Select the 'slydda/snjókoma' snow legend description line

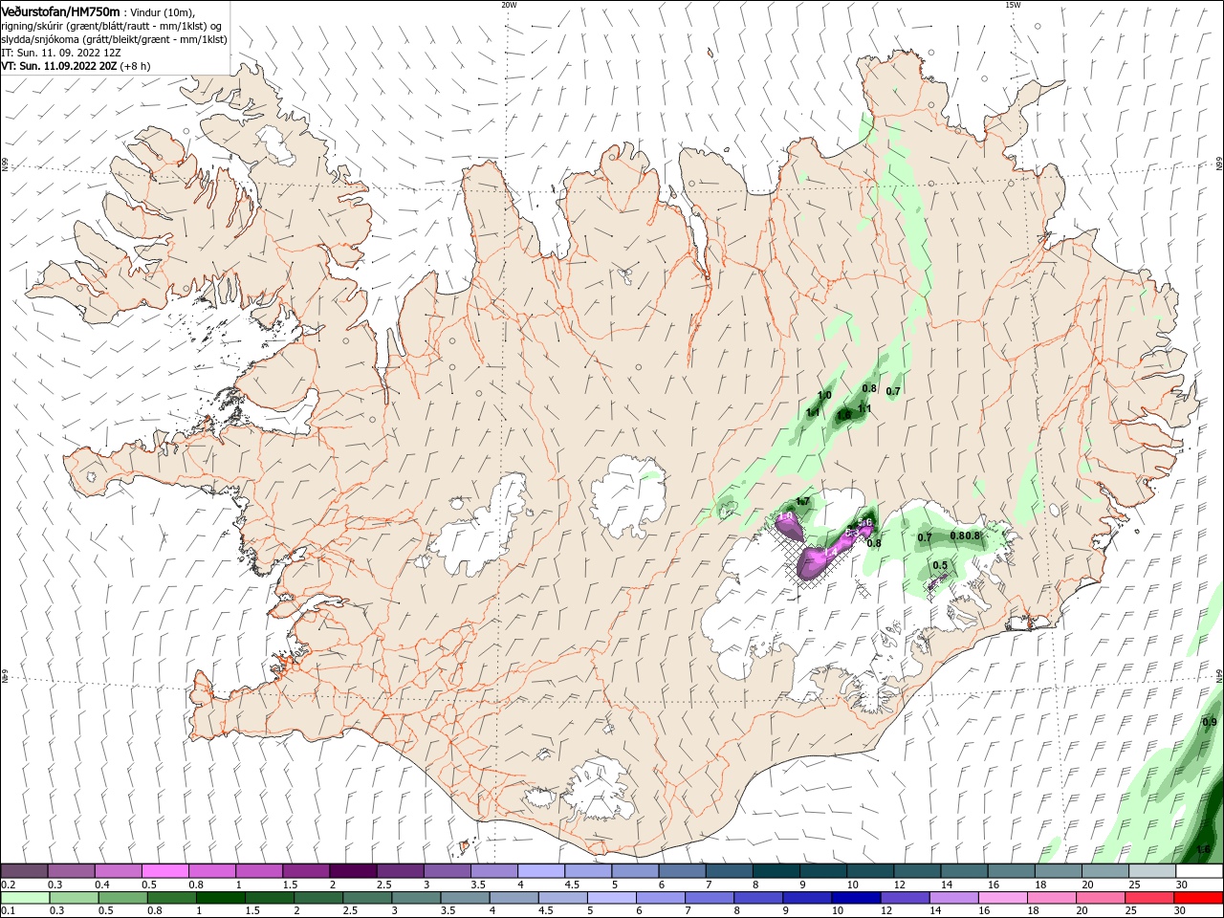click(114, 39)
